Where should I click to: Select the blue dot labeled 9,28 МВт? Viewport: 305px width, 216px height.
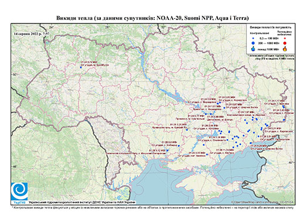(x=251, y=143)
